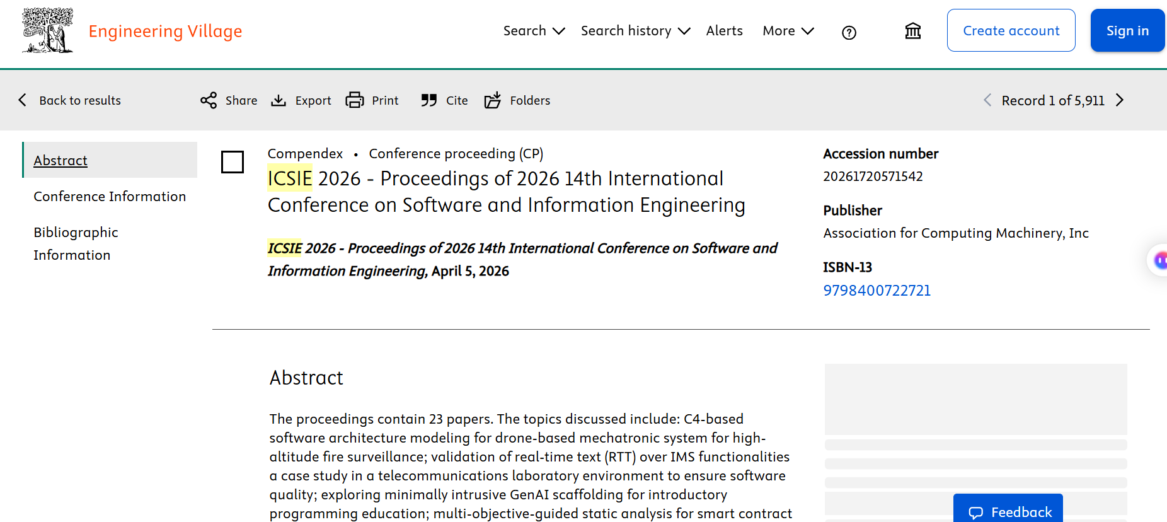Click publisher Association for Computing Machinery, Inc

pos(956,233)
